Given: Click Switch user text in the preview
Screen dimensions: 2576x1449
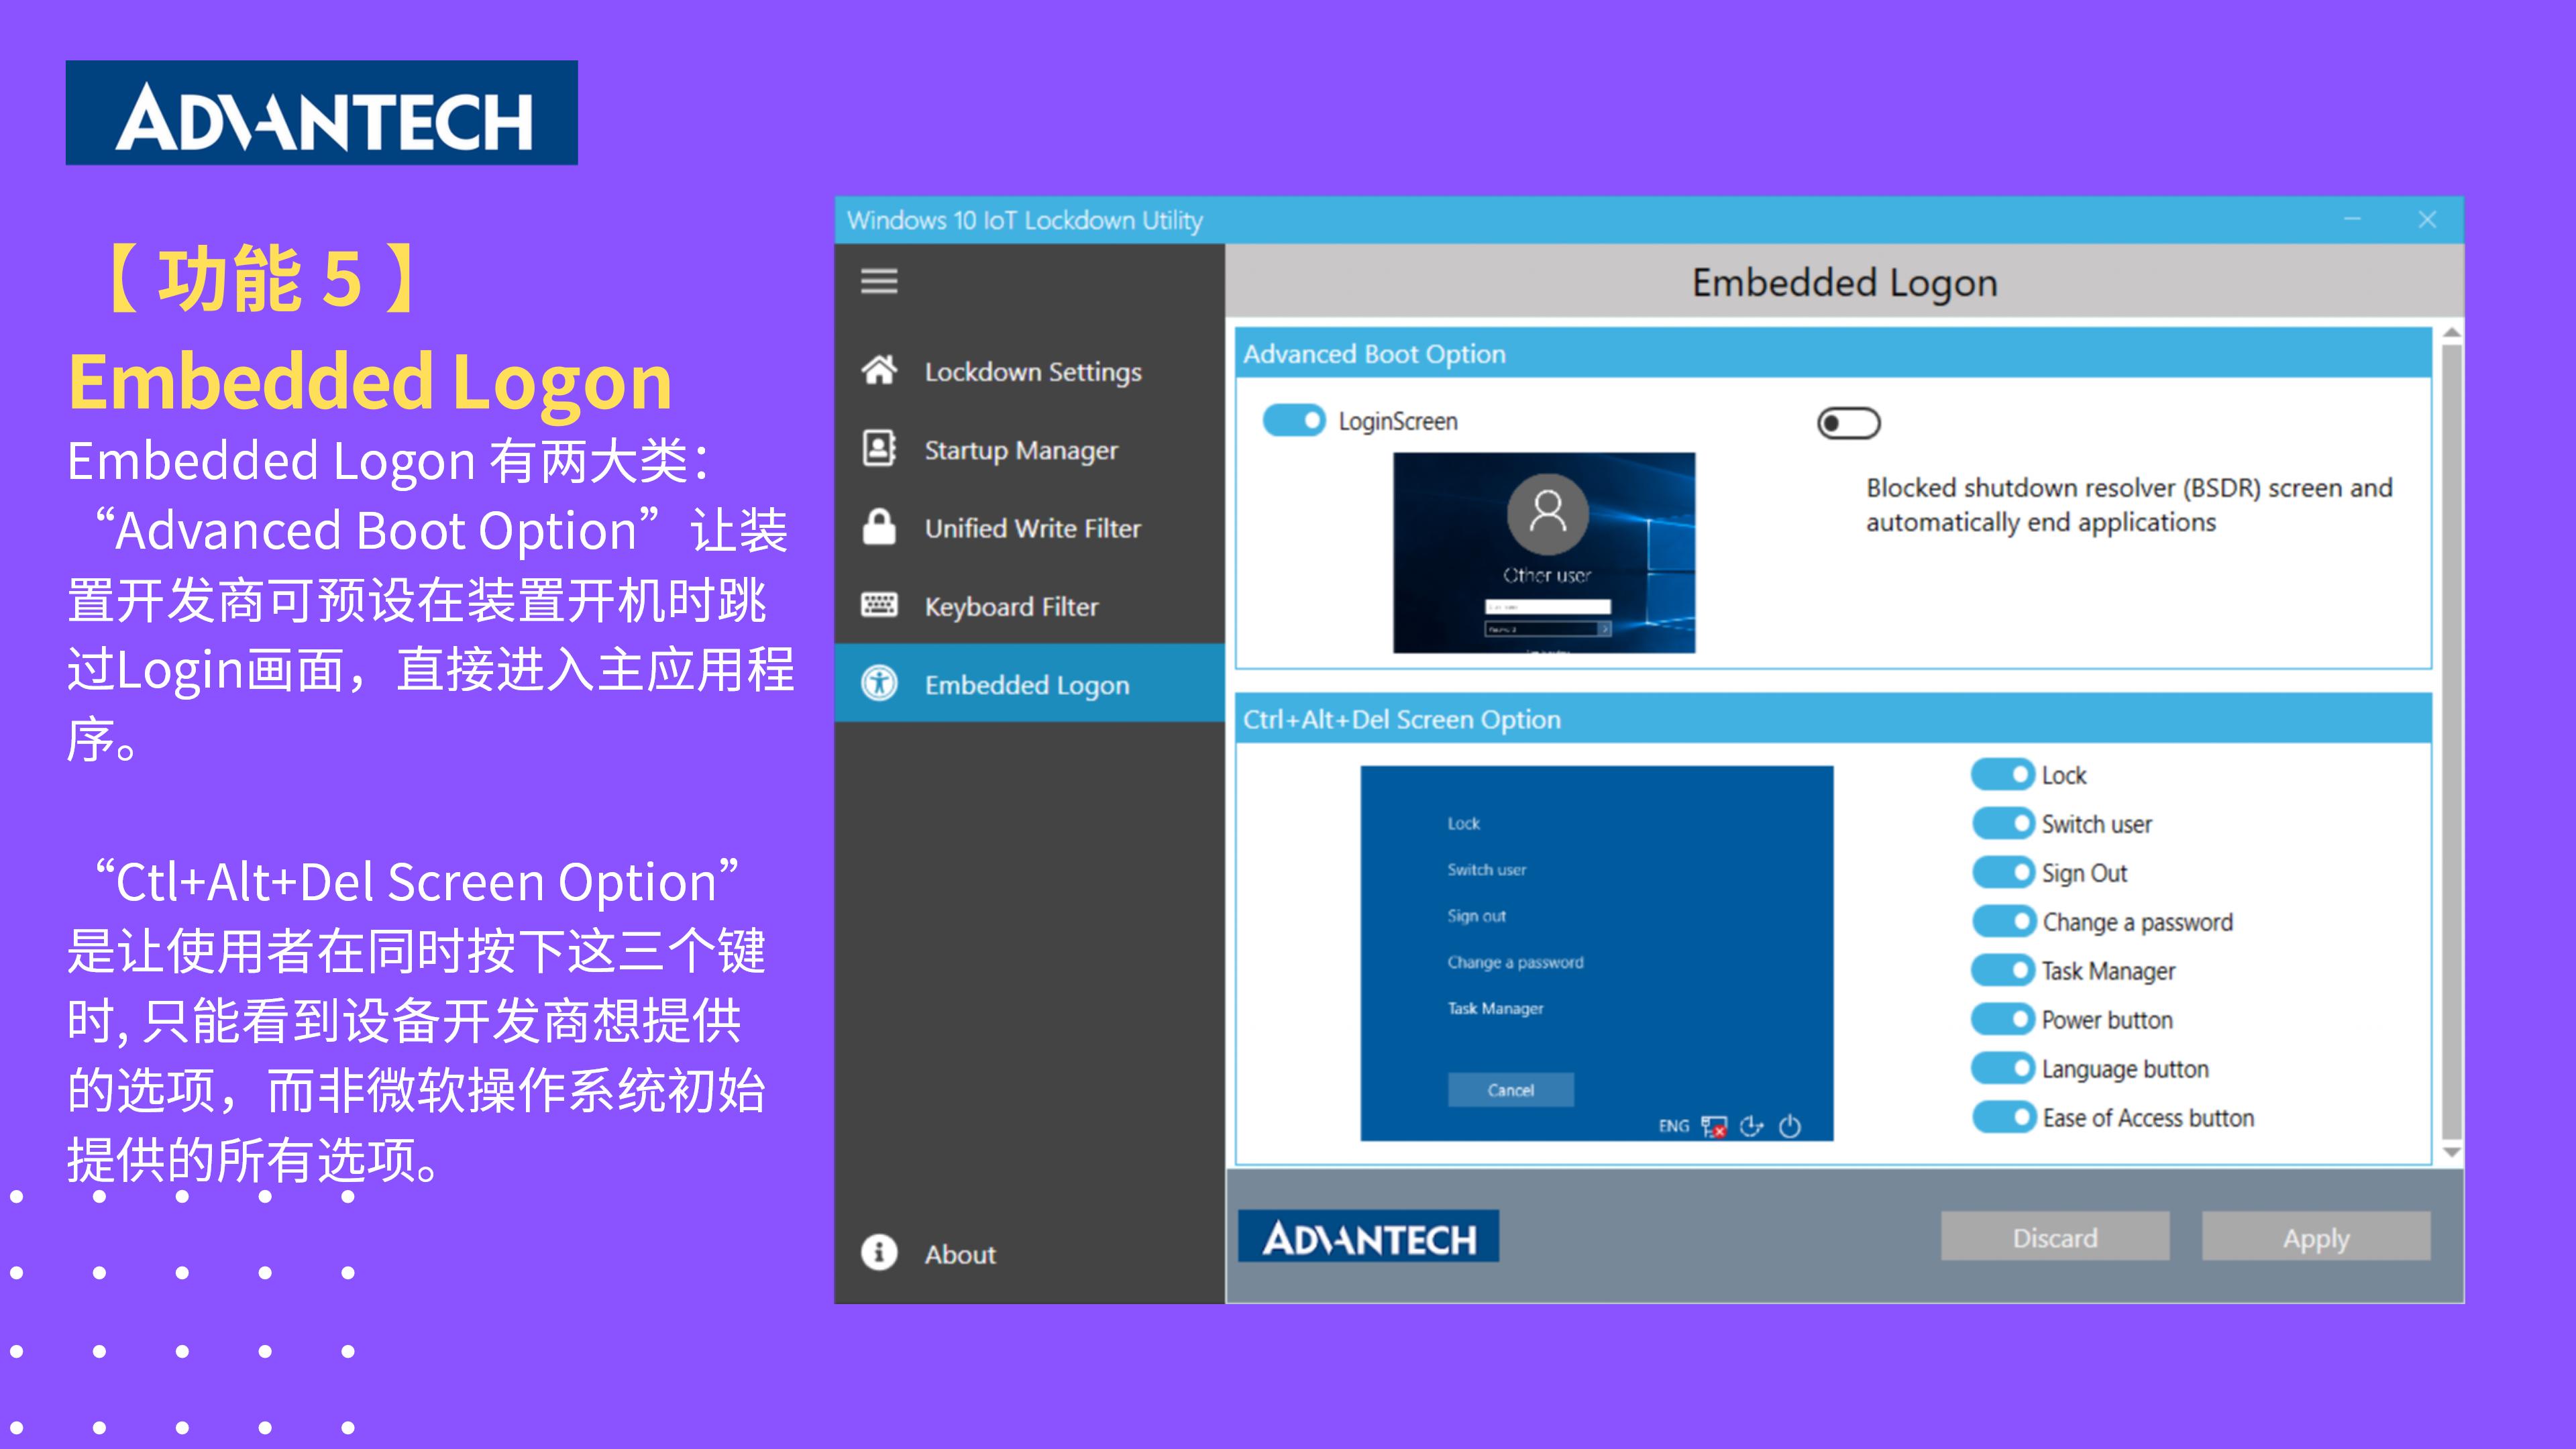Looking at the screenshot, I should tap(1486, 870).
